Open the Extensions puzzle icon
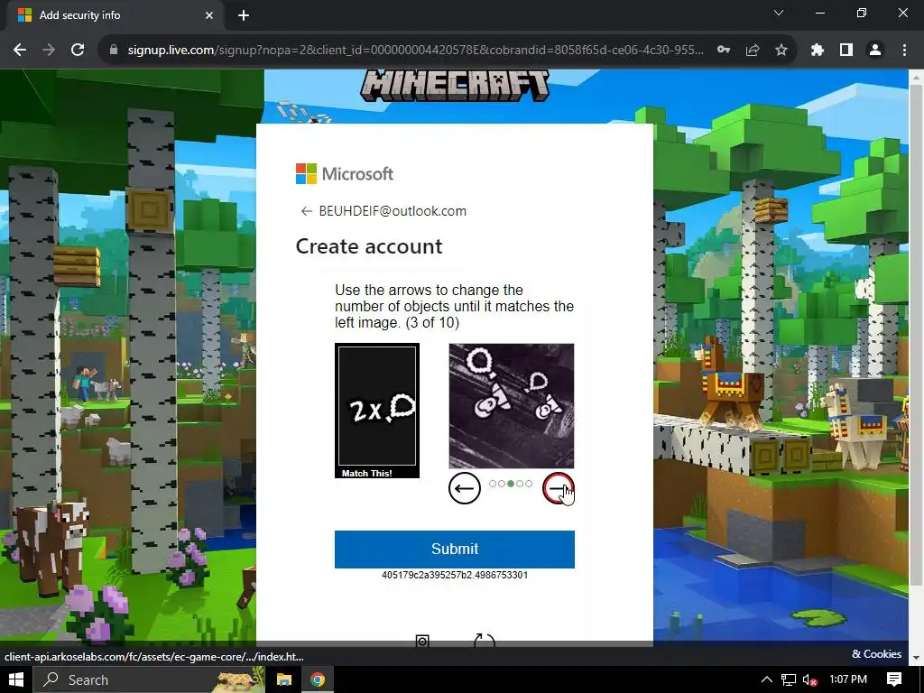This screenshot has height=693, width=924. click(818, 51)
